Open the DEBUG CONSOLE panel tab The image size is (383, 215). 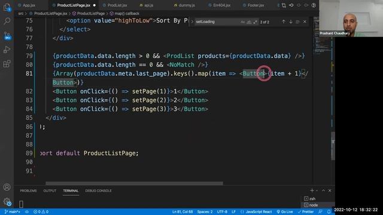tap(98, 191)
